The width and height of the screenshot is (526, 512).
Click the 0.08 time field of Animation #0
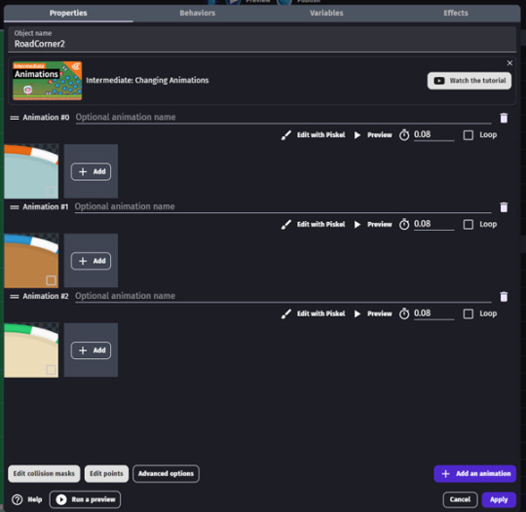point(433,134)
